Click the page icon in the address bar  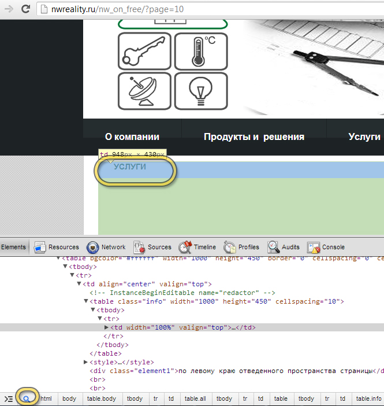pos(44,9)
